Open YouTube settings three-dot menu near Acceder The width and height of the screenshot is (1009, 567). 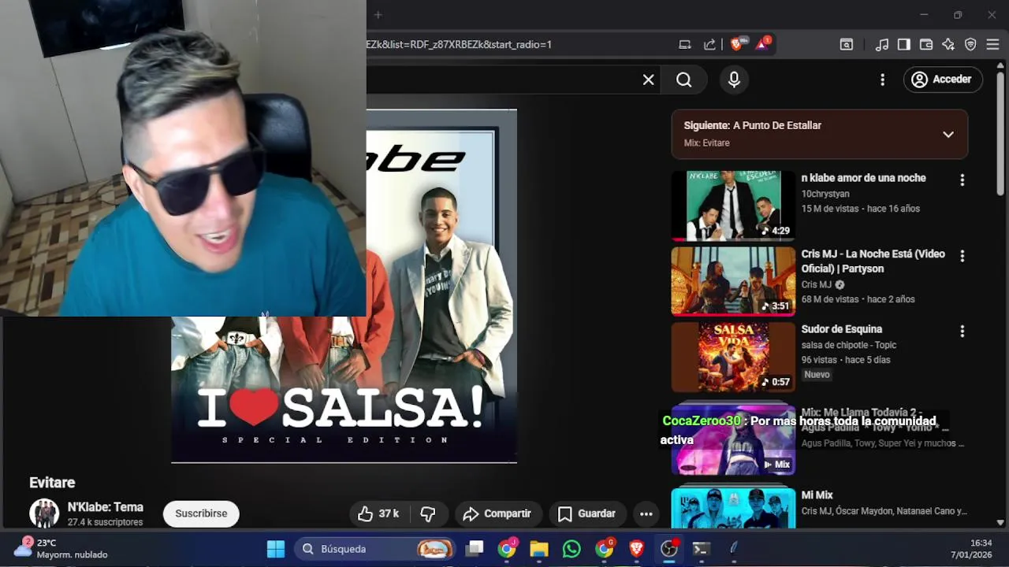click(882, 80)
